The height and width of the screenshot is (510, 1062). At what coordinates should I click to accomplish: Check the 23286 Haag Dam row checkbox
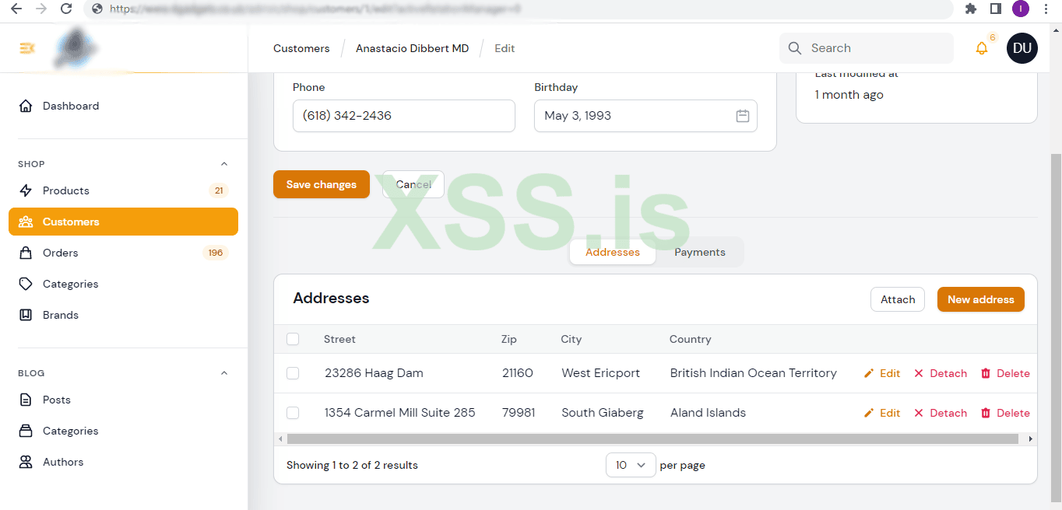(x=293, y=373)
